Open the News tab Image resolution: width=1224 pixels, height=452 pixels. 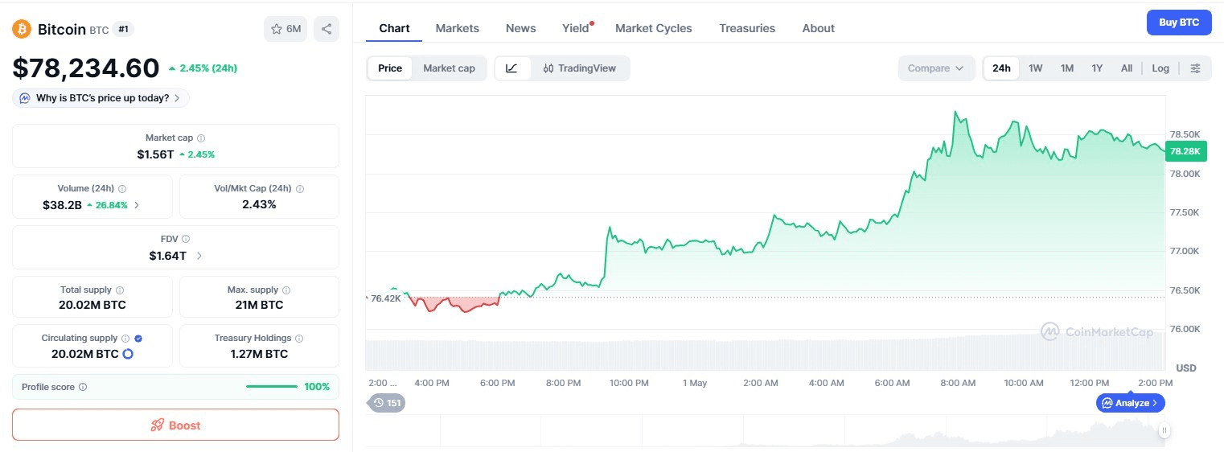pos(520,28)
